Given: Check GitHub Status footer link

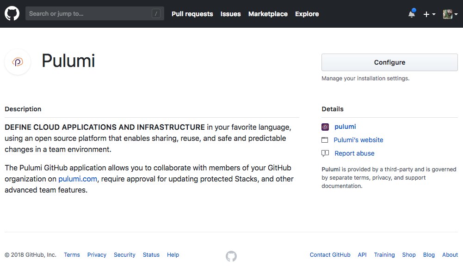Looking at the screenshot, I should coord(151,254).
